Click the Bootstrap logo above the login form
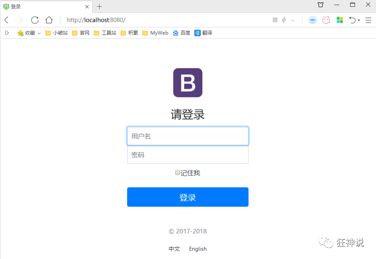Viewport: 376px width, 259px height. pos(188,83)
